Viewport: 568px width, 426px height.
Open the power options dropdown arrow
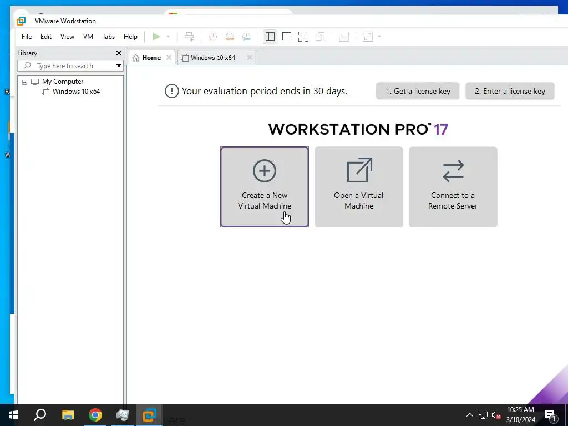pyautogui.click(x=168, y=37)
